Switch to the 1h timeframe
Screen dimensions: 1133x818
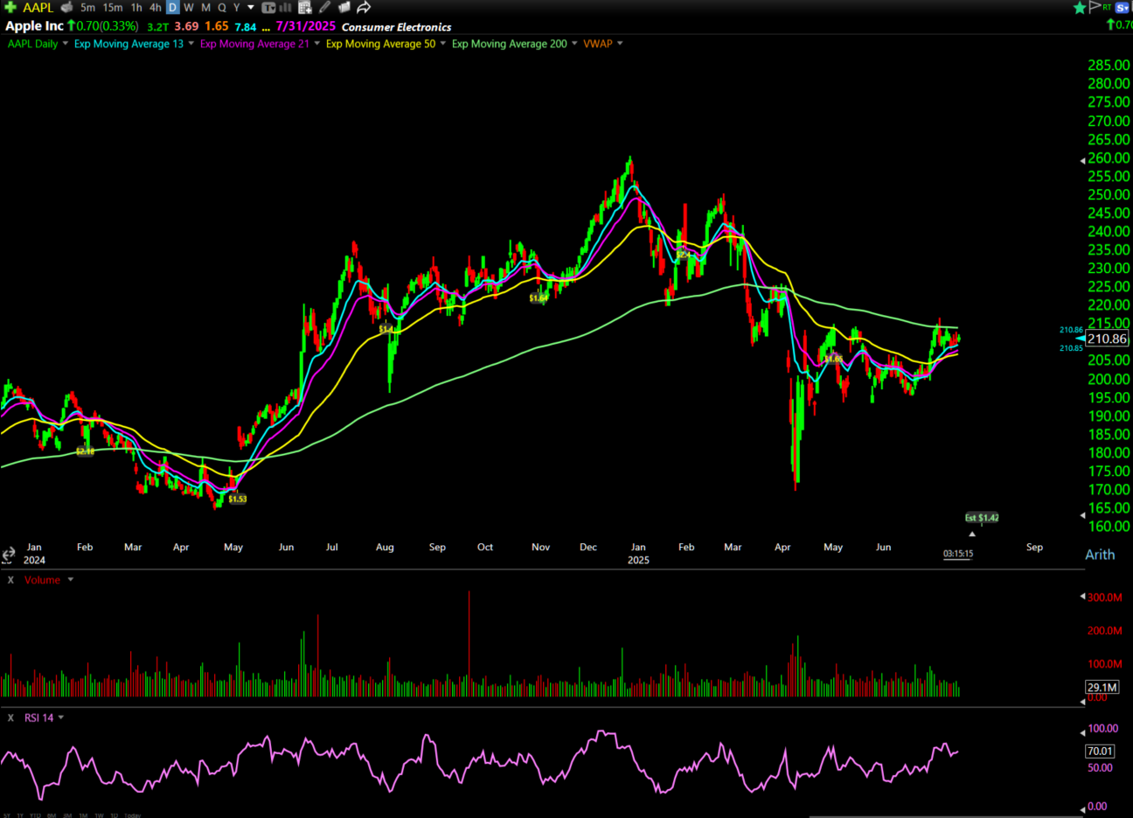point(136,7)
